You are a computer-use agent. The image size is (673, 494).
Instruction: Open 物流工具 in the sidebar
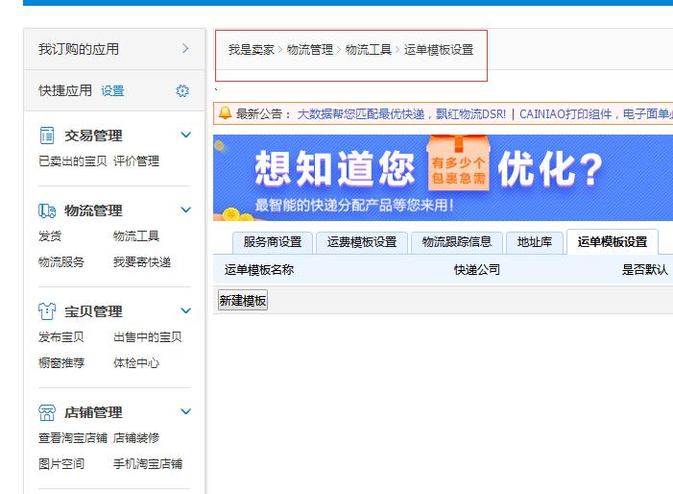click(136, 235)
